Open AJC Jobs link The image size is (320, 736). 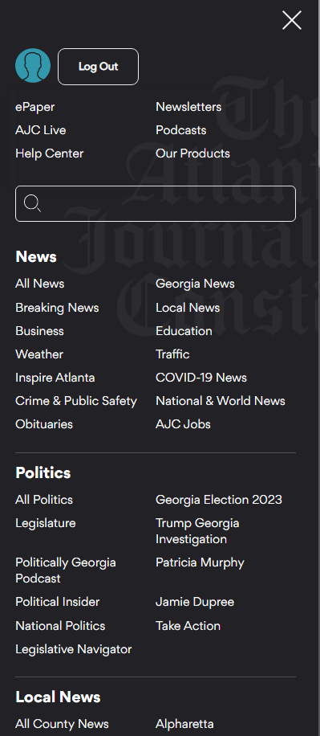tap(183, 424)
